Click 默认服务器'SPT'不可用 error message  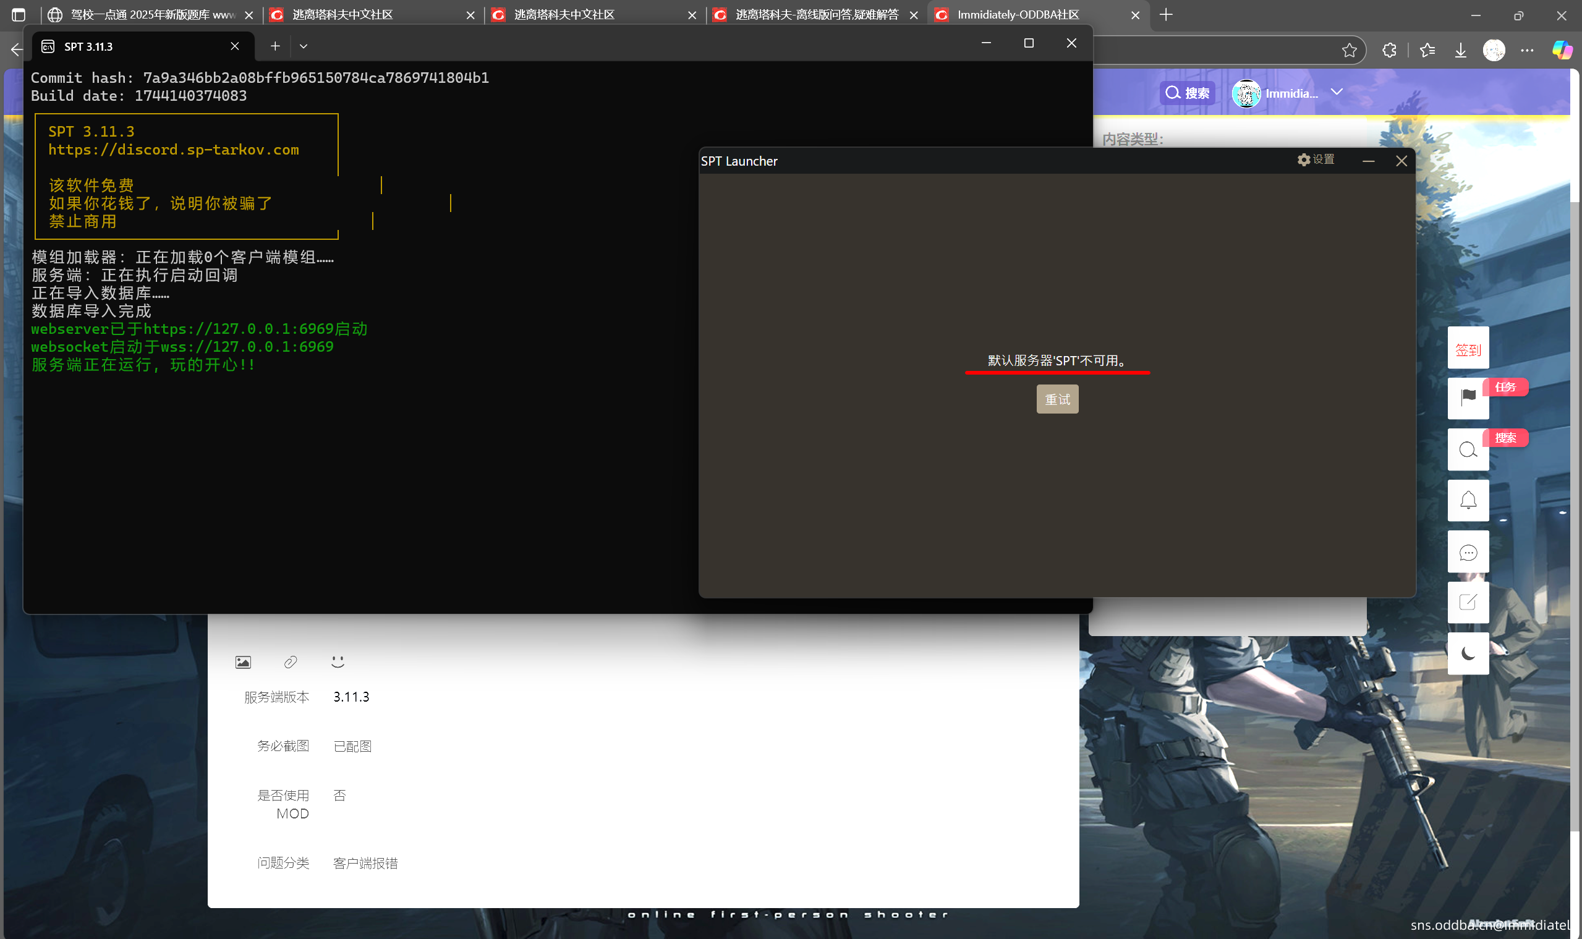[x=1057, y=360]
